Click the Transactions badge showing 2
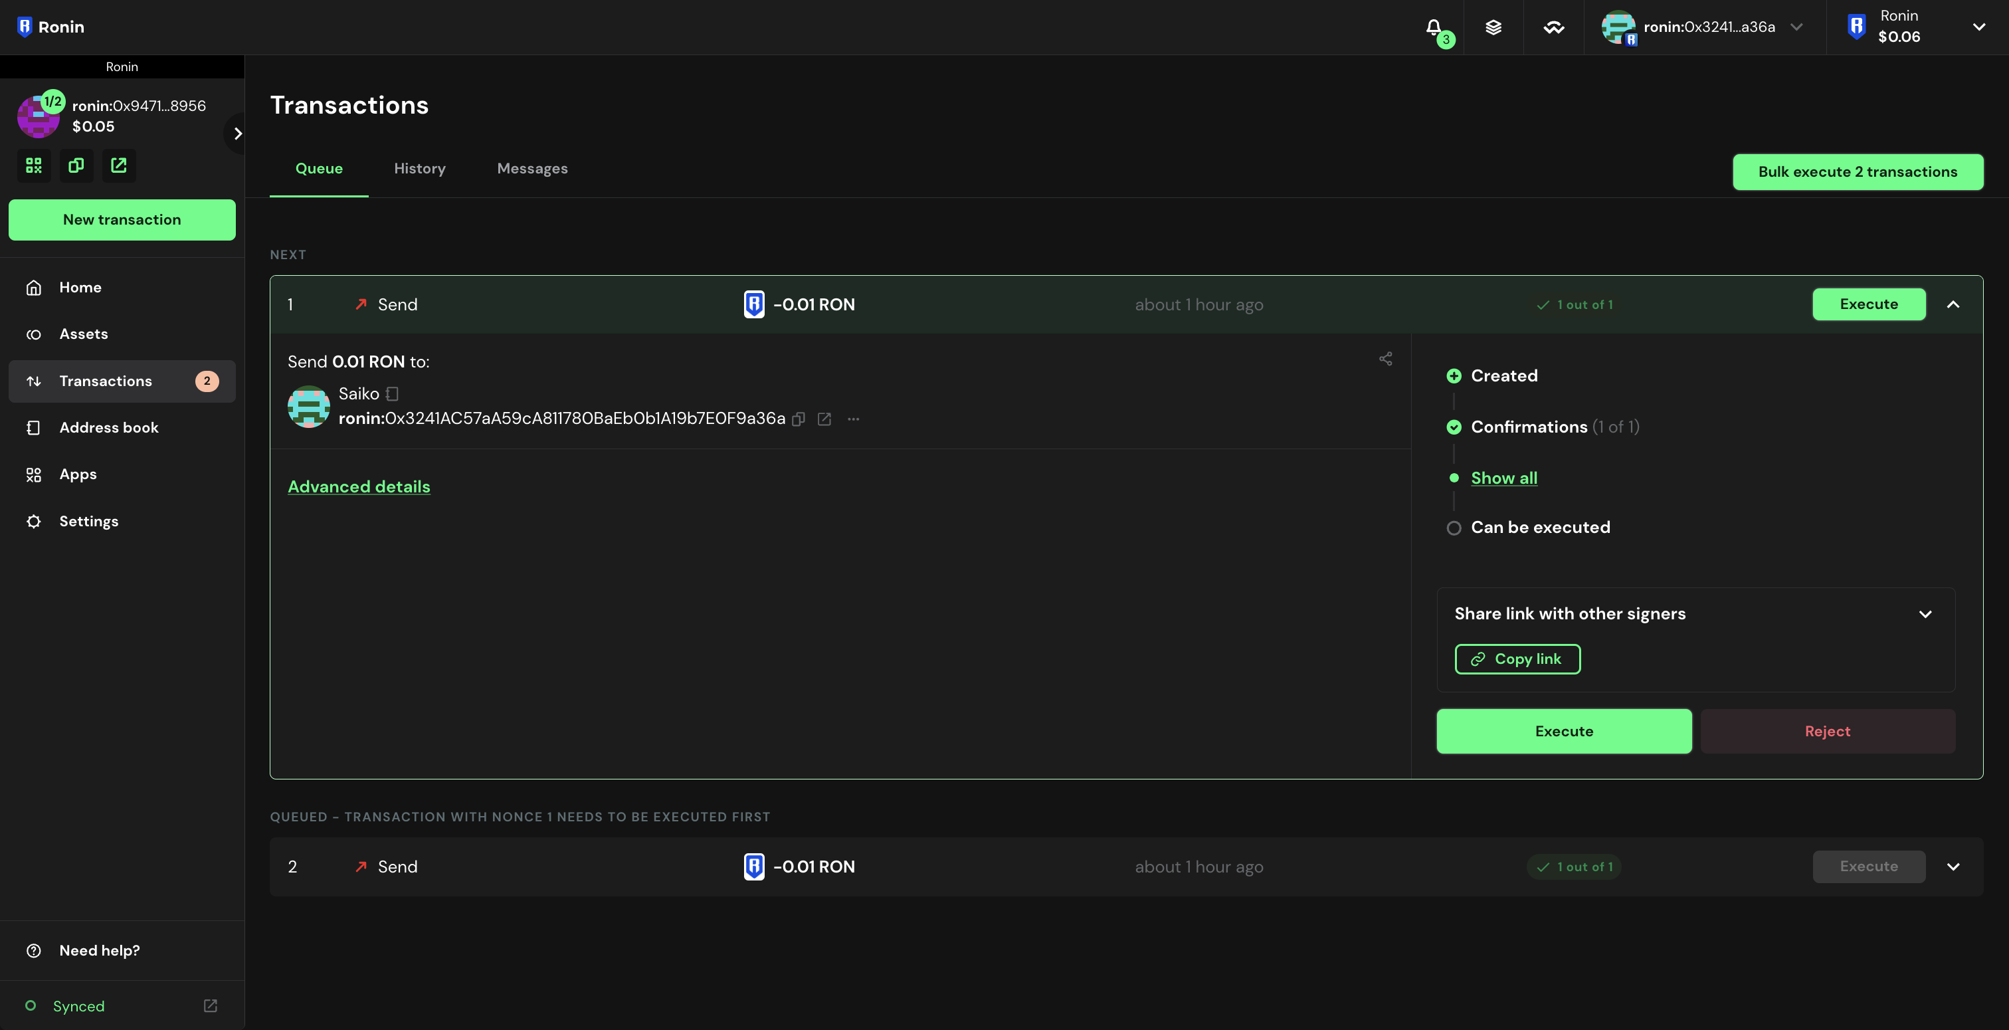The height and width of the screenshot is (1030, 2009). (x=207, y=381)
